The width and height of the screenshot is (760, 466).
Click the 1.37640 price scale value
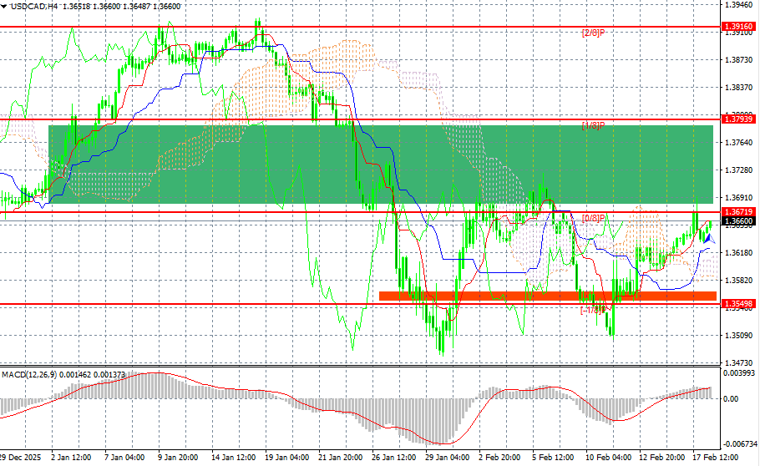(738, 143)
